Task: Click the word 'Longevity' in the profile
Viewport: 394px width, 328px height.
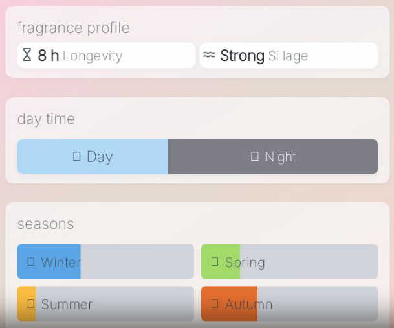Action: pyautogui.click(x=93, y=56)
